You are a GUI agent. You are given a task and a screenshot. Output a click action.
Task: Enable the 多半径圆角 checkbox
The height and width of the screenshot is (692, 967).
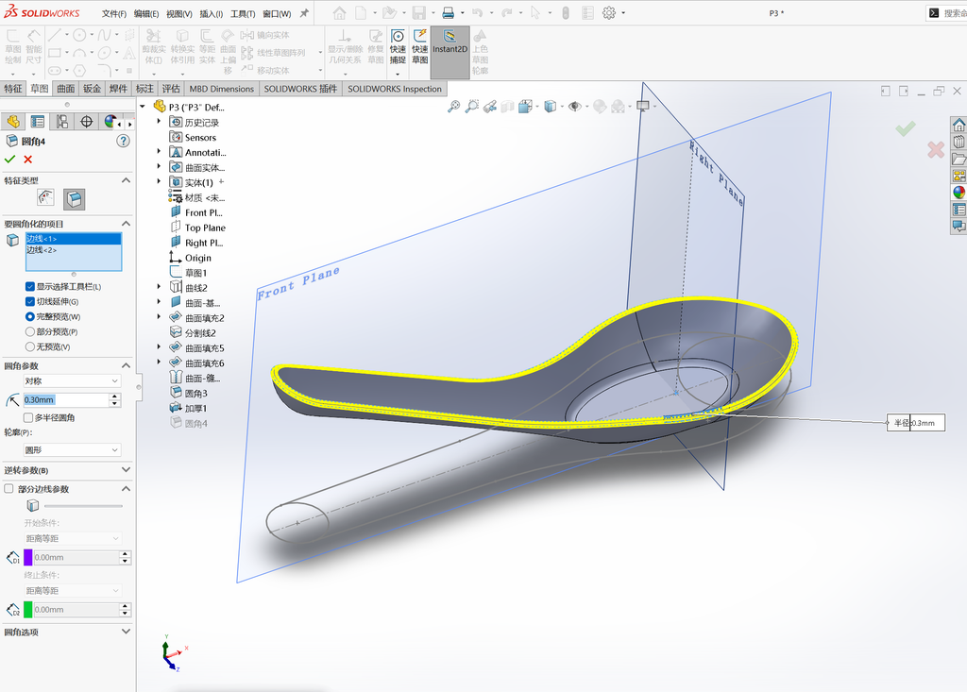pyautogui.click(x=27, y=417)
